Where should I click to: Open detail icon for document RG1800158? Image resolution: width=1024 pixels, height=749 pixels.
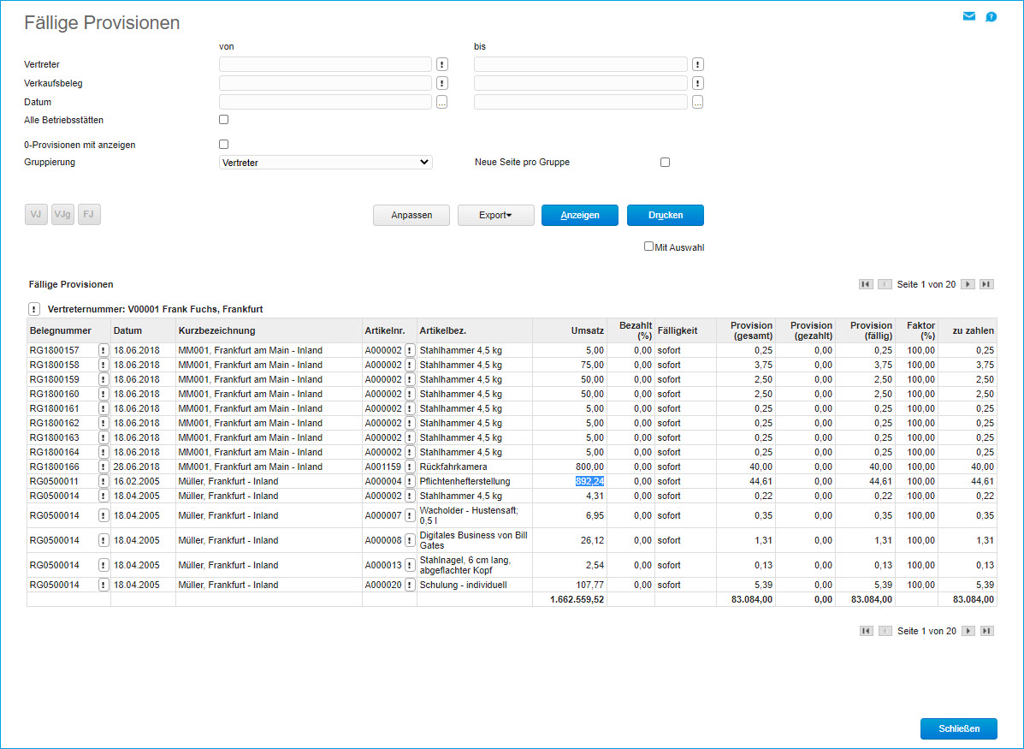tap(104, 365)
